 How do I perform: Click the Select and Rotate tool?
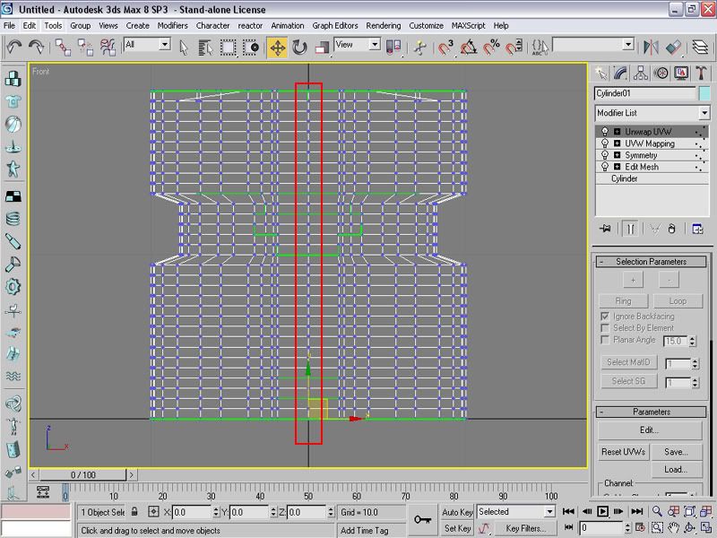click(x=300, y=47)
